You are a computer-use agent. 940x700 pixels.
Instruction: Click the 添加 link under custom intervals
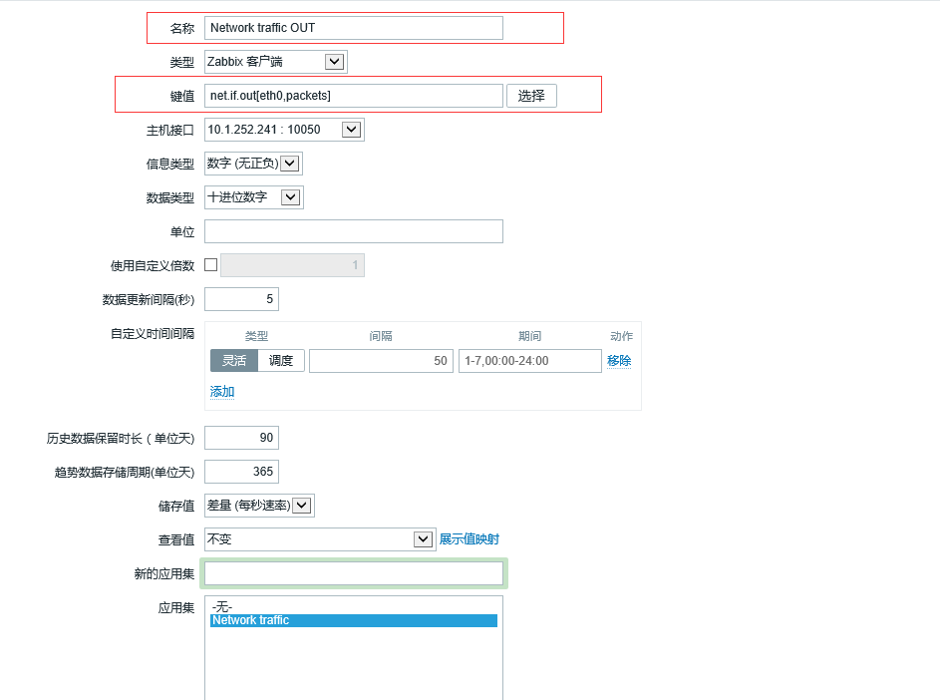coord(222,392)
